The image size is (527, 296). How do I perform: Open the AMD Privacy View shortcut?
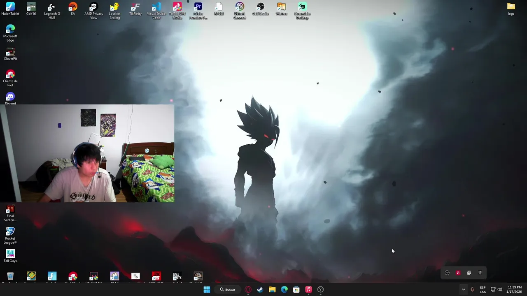click(x=94, y=11)
